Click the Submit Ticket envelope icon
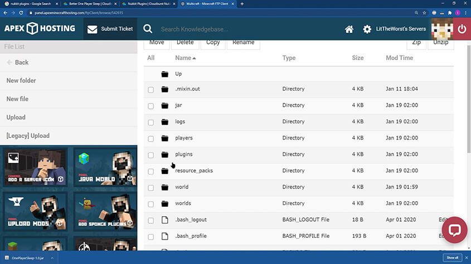This screenshot has width=471, height=264. click(x=92, y=29)
